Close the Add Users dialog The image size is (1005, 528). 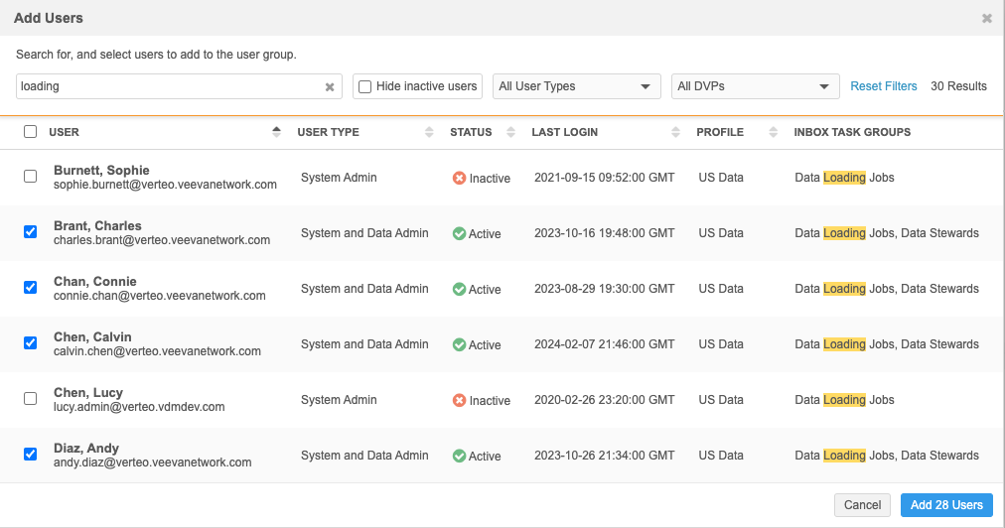click(986, 18)
